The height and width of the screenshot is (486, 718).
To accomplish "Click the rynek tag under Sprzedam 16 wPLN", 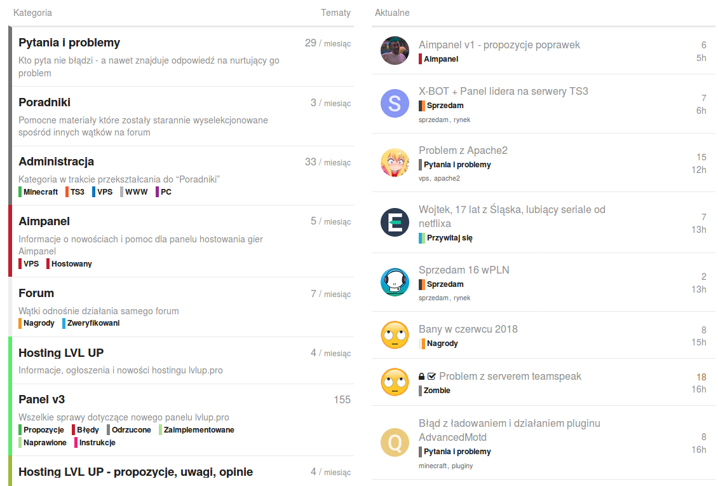I will [x=462, y=298].
